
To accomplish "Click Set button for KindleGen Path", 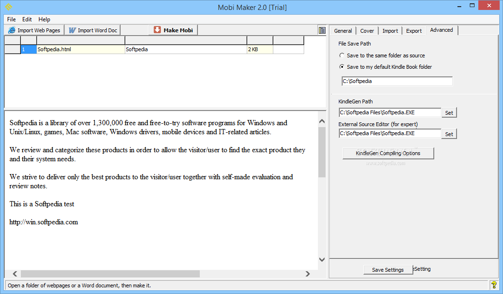I will 449,113.
